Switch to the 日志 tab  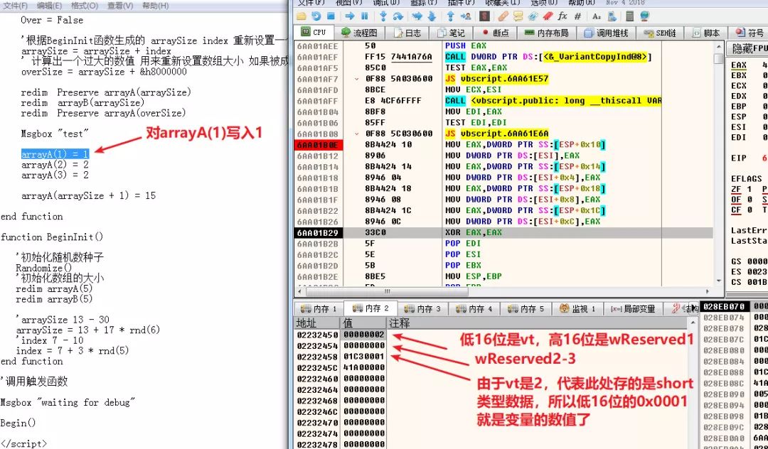point(408,33)
